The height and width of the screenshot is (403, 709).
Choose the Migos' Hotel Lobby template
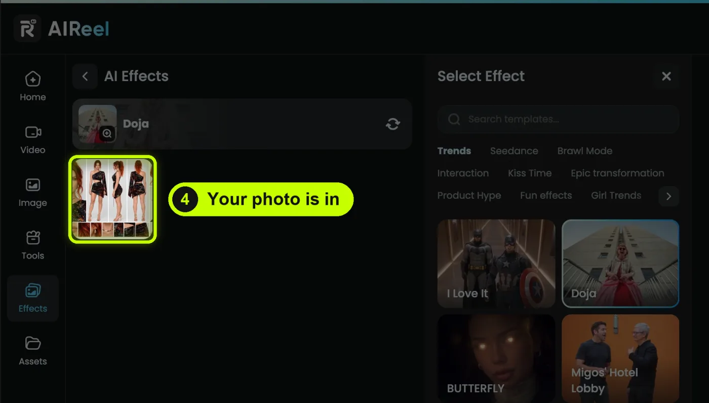620,358
